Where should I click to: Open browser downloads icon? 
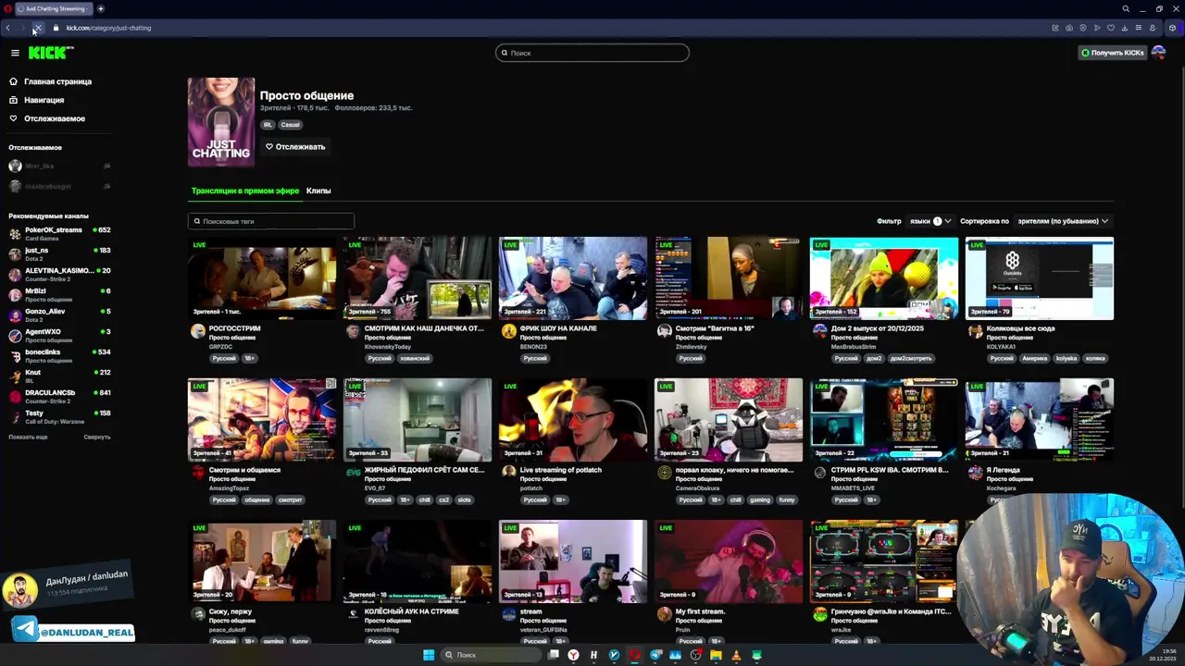coord(1125,28)
